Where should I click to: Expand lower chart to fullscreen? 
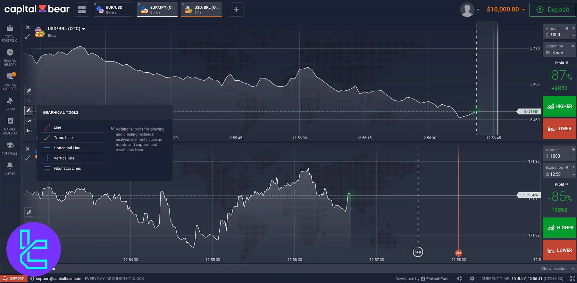(28, 158)
